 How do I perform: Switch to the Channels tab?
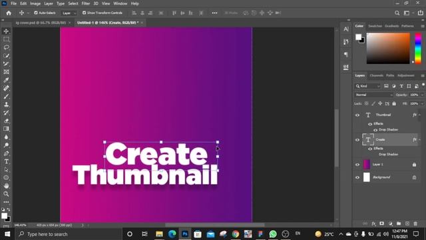376,75
